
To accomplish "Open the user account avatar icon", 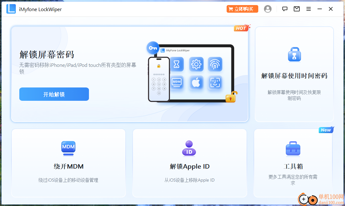I will pyautogui.click(x=267, y=9).
